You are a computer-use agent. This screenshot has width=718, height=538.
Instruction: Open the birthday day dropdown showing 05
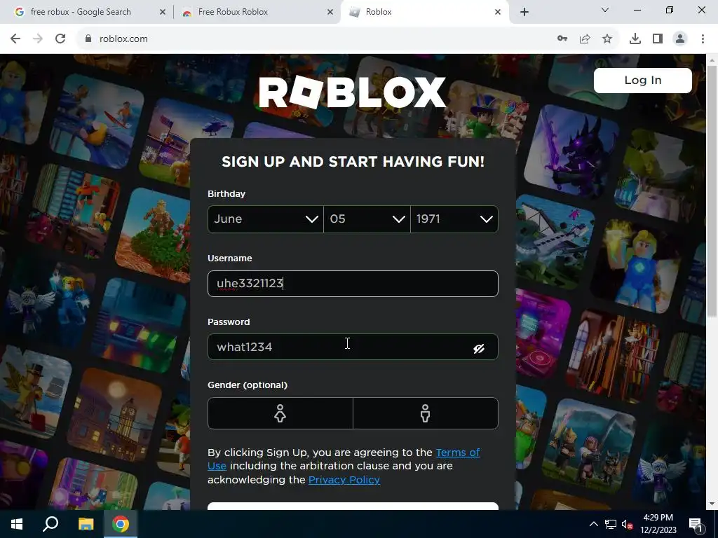point(367,219)
